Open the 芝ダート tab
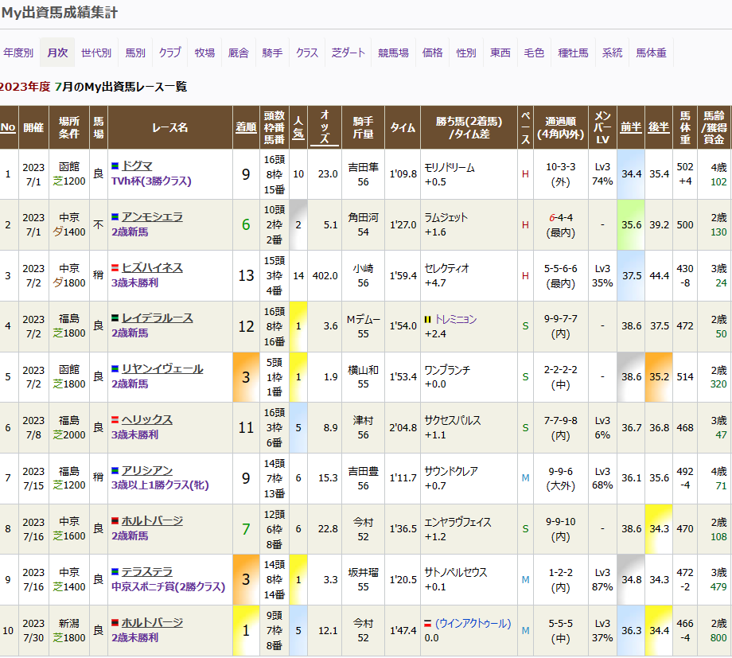732x658 pixels. [348, 53]
